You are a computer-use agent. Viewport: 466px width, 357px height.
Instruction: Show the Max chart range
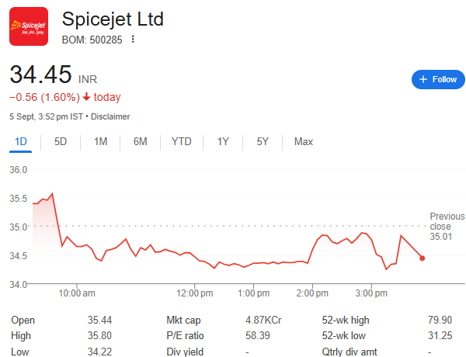coord(303,141)
